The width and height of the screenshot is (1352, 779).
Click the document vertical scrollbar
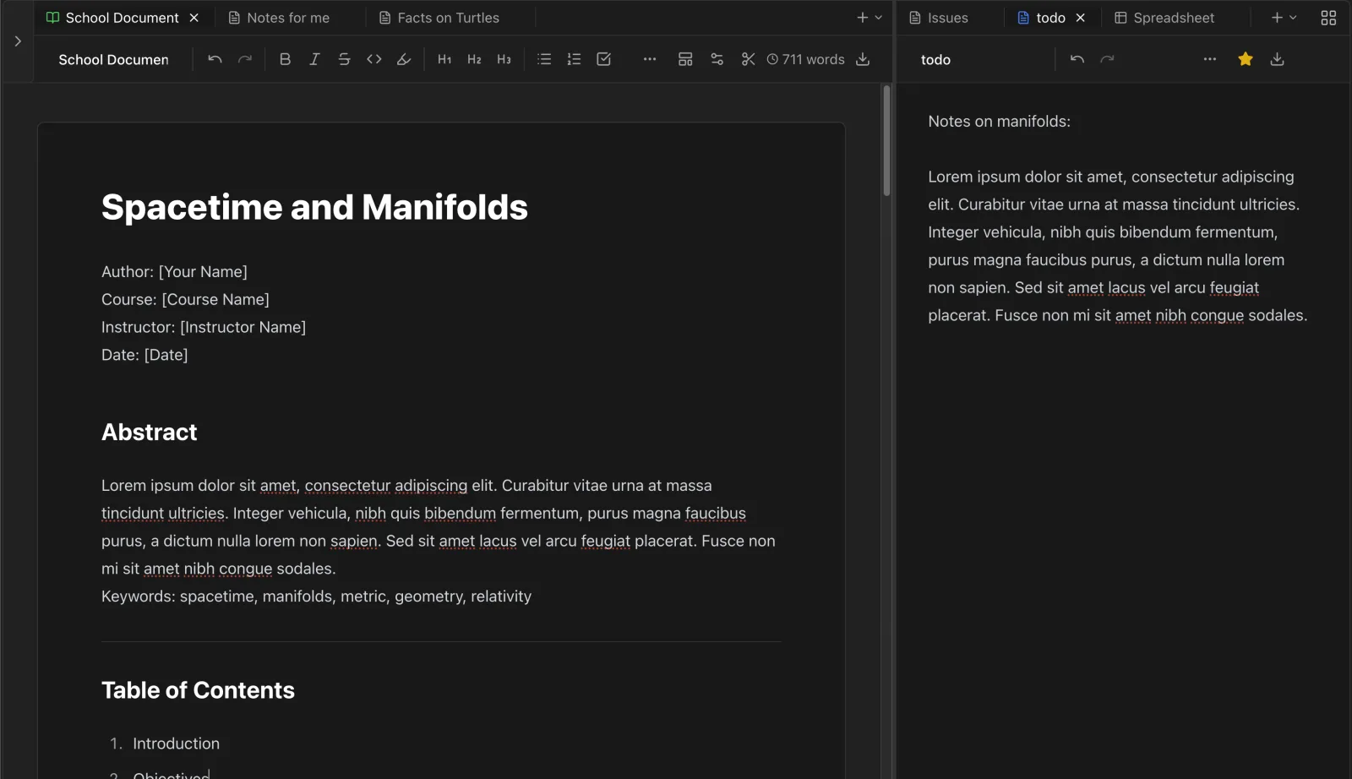886,141
